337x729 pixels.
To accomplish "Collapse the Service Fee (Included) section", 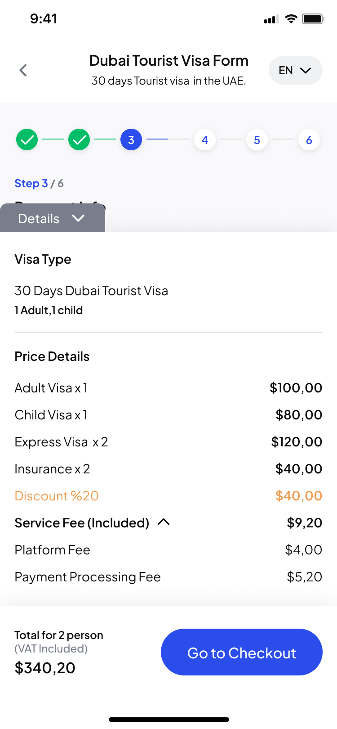I will pyautogui.click(x=164, y=522).
